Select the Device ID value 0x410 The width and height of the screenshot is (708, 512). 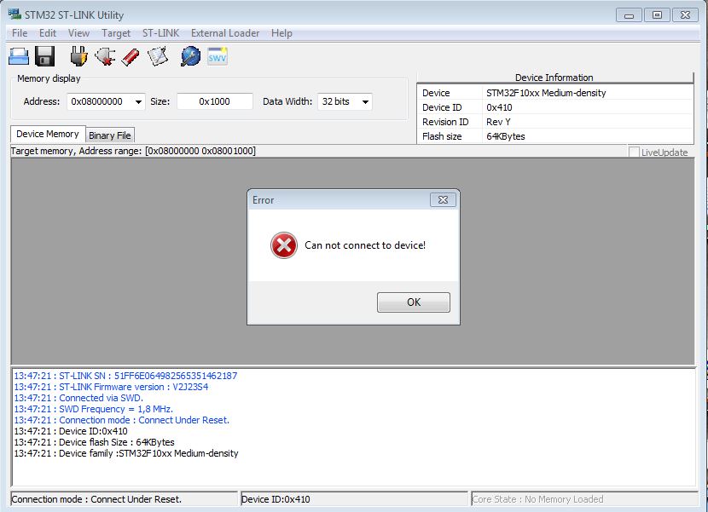[x=499, y=107]
